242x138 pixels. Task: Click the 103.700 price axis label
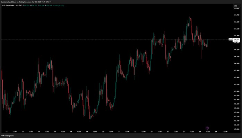coord(236,84)
